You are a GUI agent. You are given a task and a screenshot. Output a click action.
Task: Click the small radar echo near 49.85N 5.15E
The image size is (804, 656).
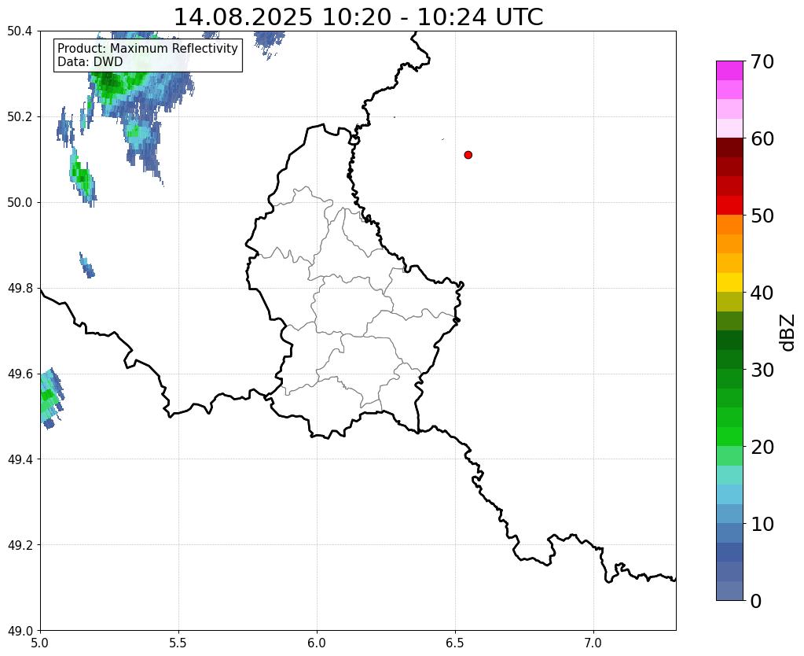pos(86,265)
